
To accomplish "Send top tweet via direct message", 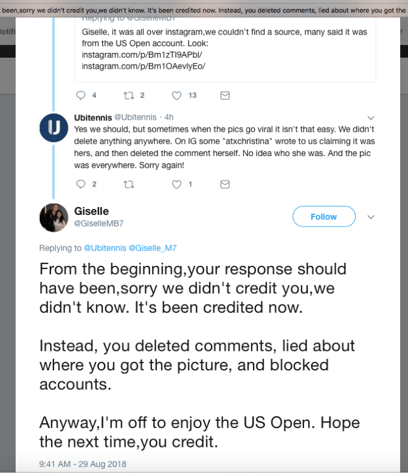I will click(x=224, y=95).
